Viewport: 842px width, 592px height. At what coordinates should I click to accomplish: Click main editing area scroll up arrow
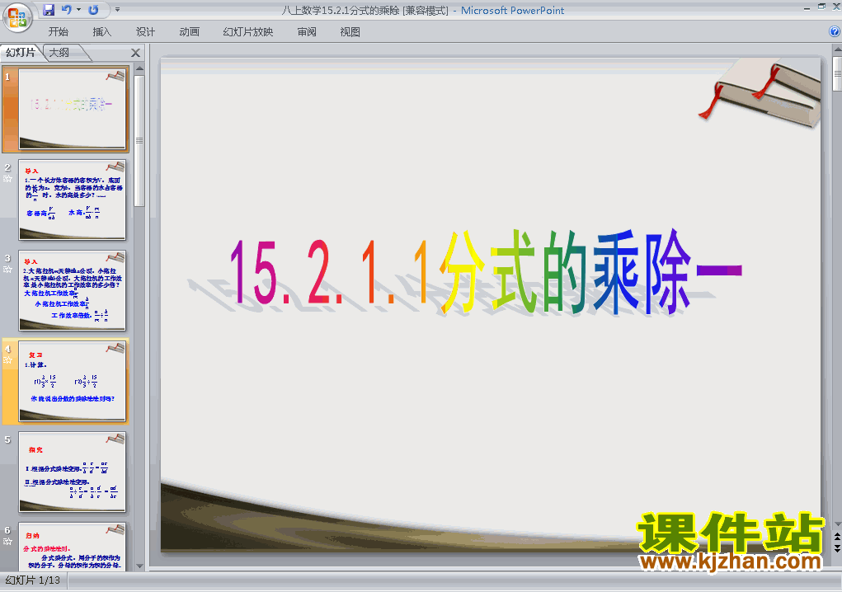[837, 49]
